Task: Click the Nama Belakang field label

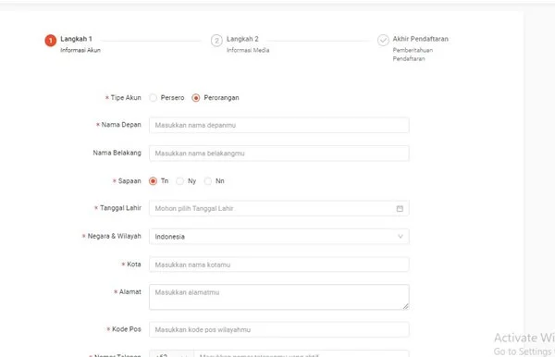Action: pyautogui.click(x=117, y=153)
